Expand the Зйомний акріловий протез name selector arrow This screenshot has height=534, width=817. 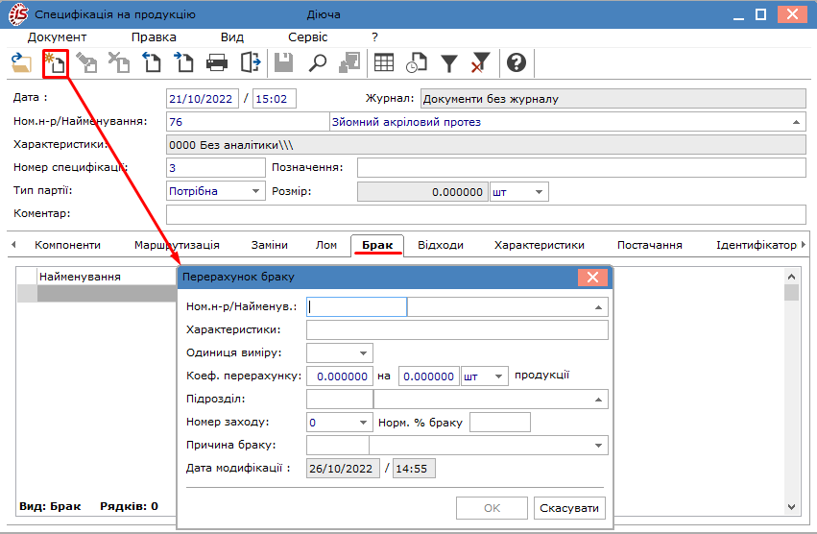[796, 122]
